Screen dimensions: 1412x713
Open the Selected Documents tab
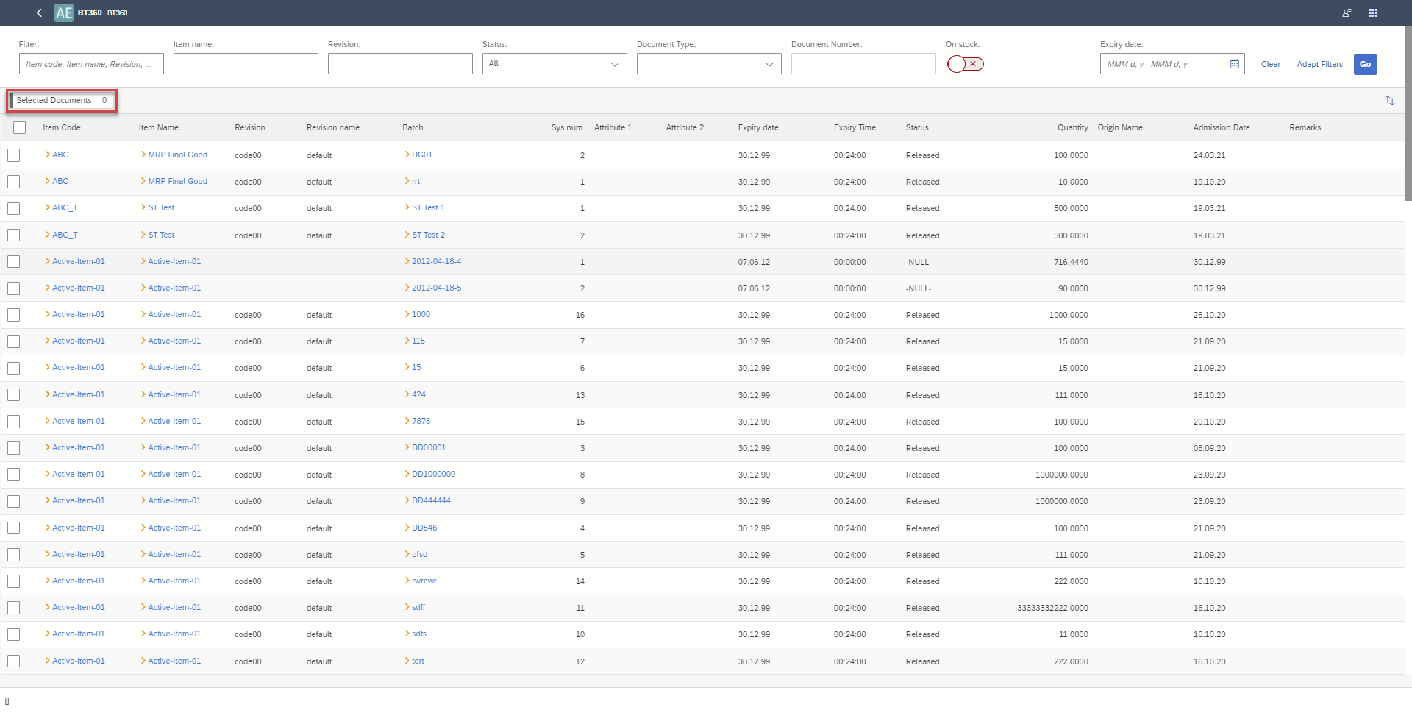coord(62,101)
